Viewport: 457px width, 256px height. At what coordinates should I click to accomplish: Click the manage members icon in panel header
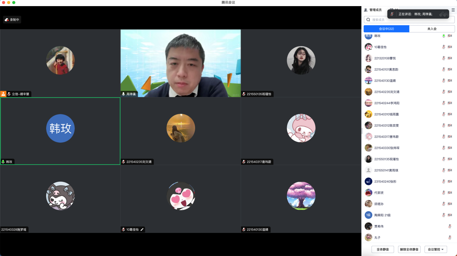tap(366, 10)
